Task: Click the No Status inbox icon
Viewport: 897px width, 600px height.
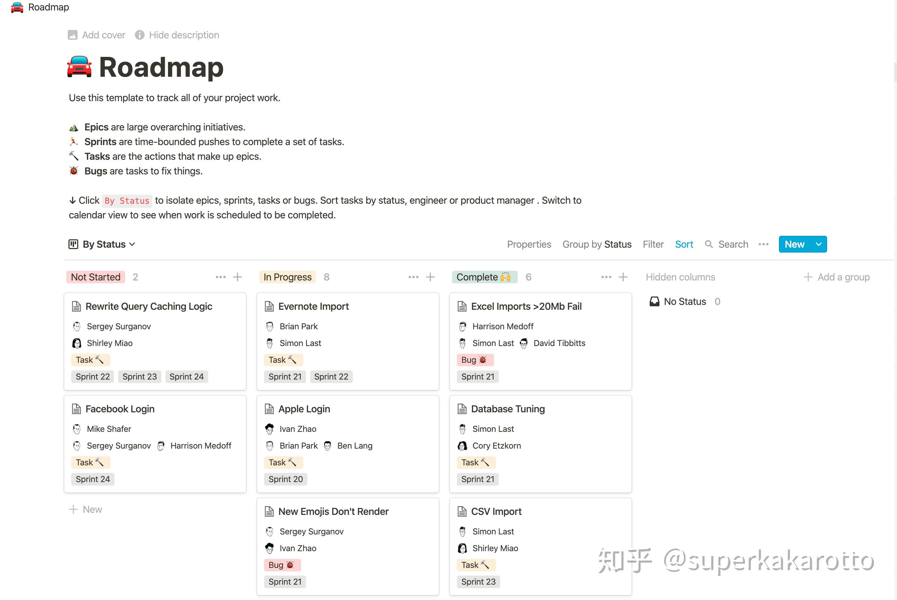Action: coord(654,302)
